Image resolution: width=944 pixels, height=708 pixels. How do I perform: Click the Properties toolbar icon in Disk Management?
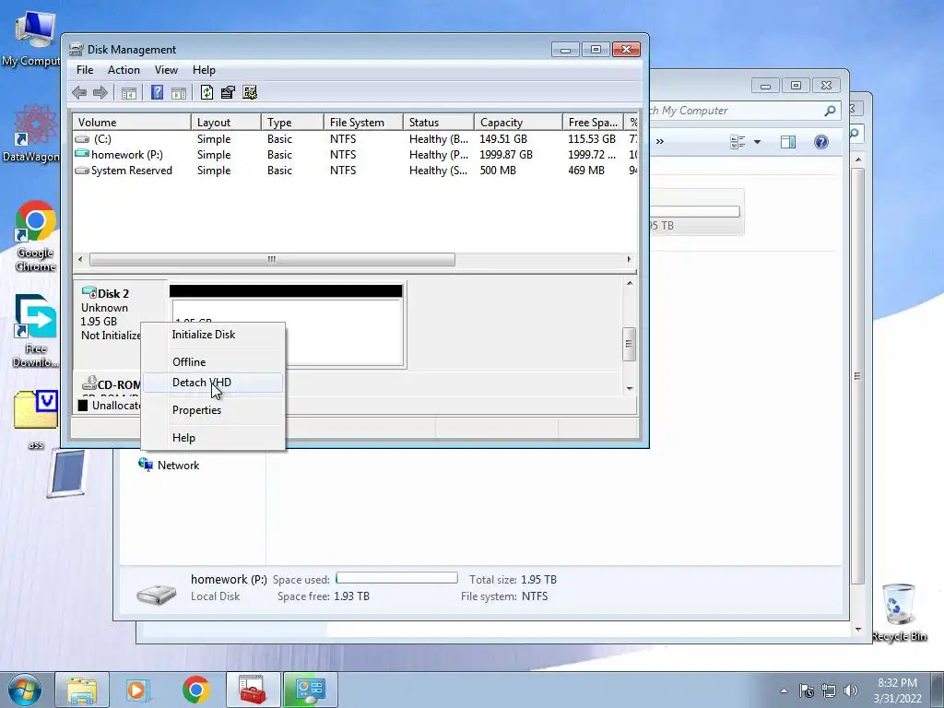[228, 92]
